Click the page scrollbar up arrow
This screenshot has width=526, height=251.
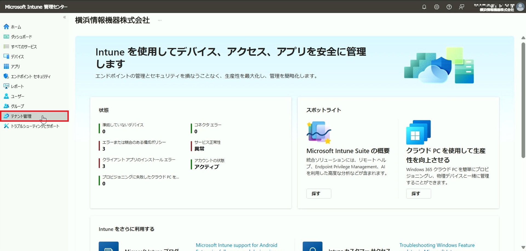click(x=523, y=38)
